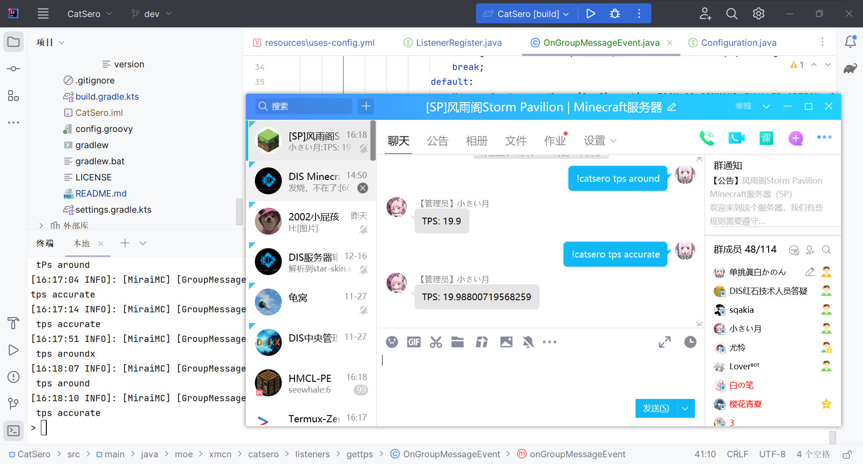Open the Project tool window folder icon

pos(13,42)
